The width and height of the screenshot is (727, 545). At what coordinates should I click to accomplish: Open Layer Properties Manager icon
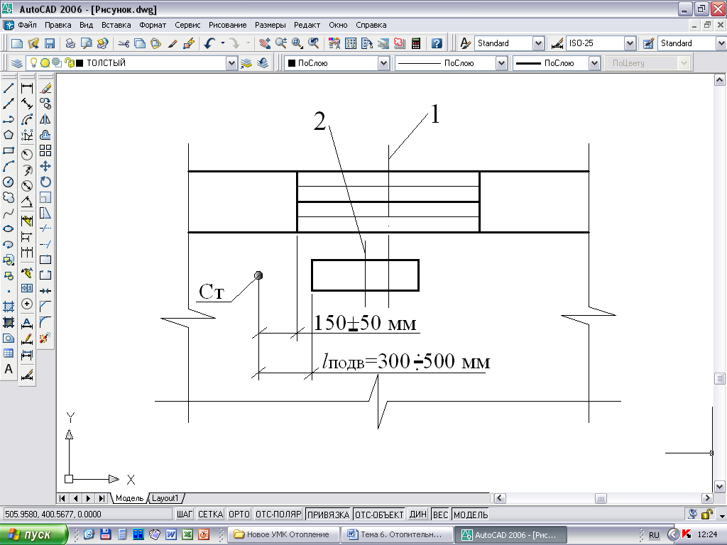pyautogui.click(x=17, y=63)
